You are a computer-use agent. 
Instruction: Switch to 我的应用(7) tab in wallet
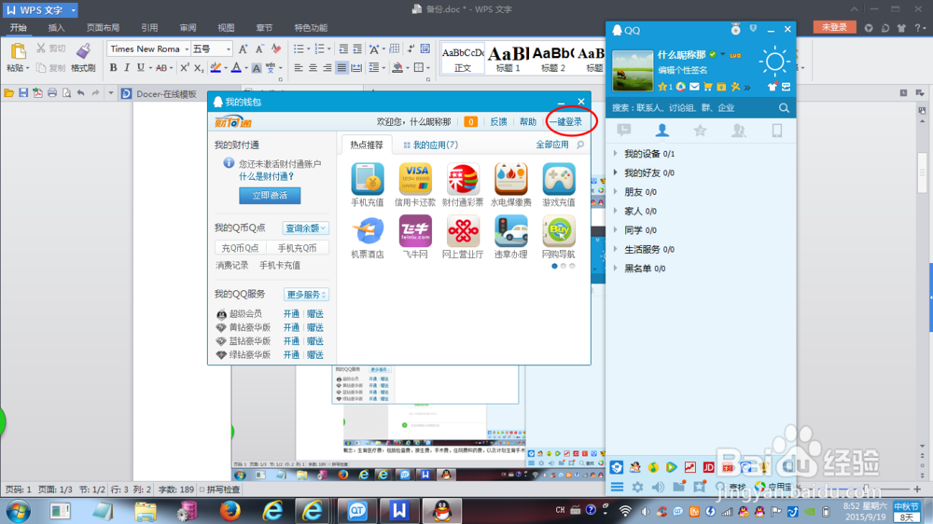click(430, 145)
